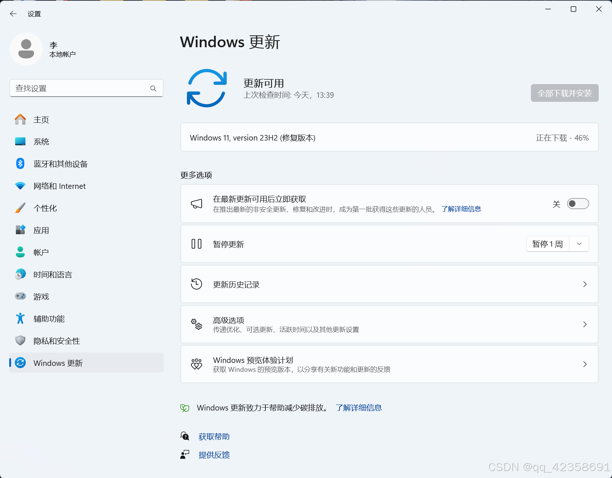Click the user avatar picture

coord(26,49)
